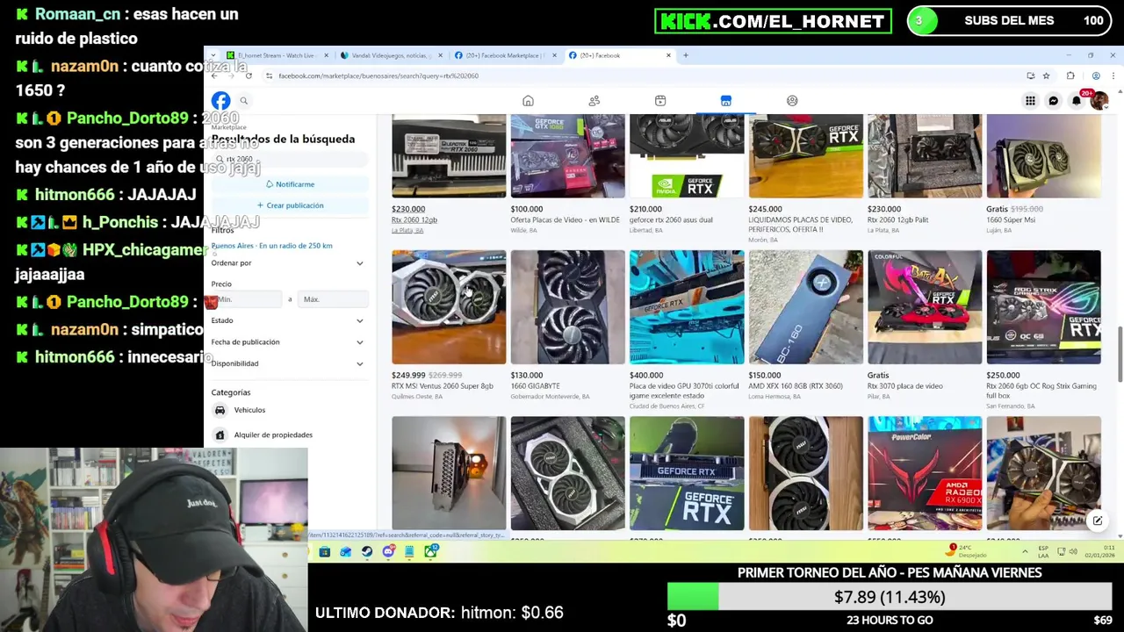Grab the page vertical scrollbar thumb

pyautogui.click(x=1119, y=354)
